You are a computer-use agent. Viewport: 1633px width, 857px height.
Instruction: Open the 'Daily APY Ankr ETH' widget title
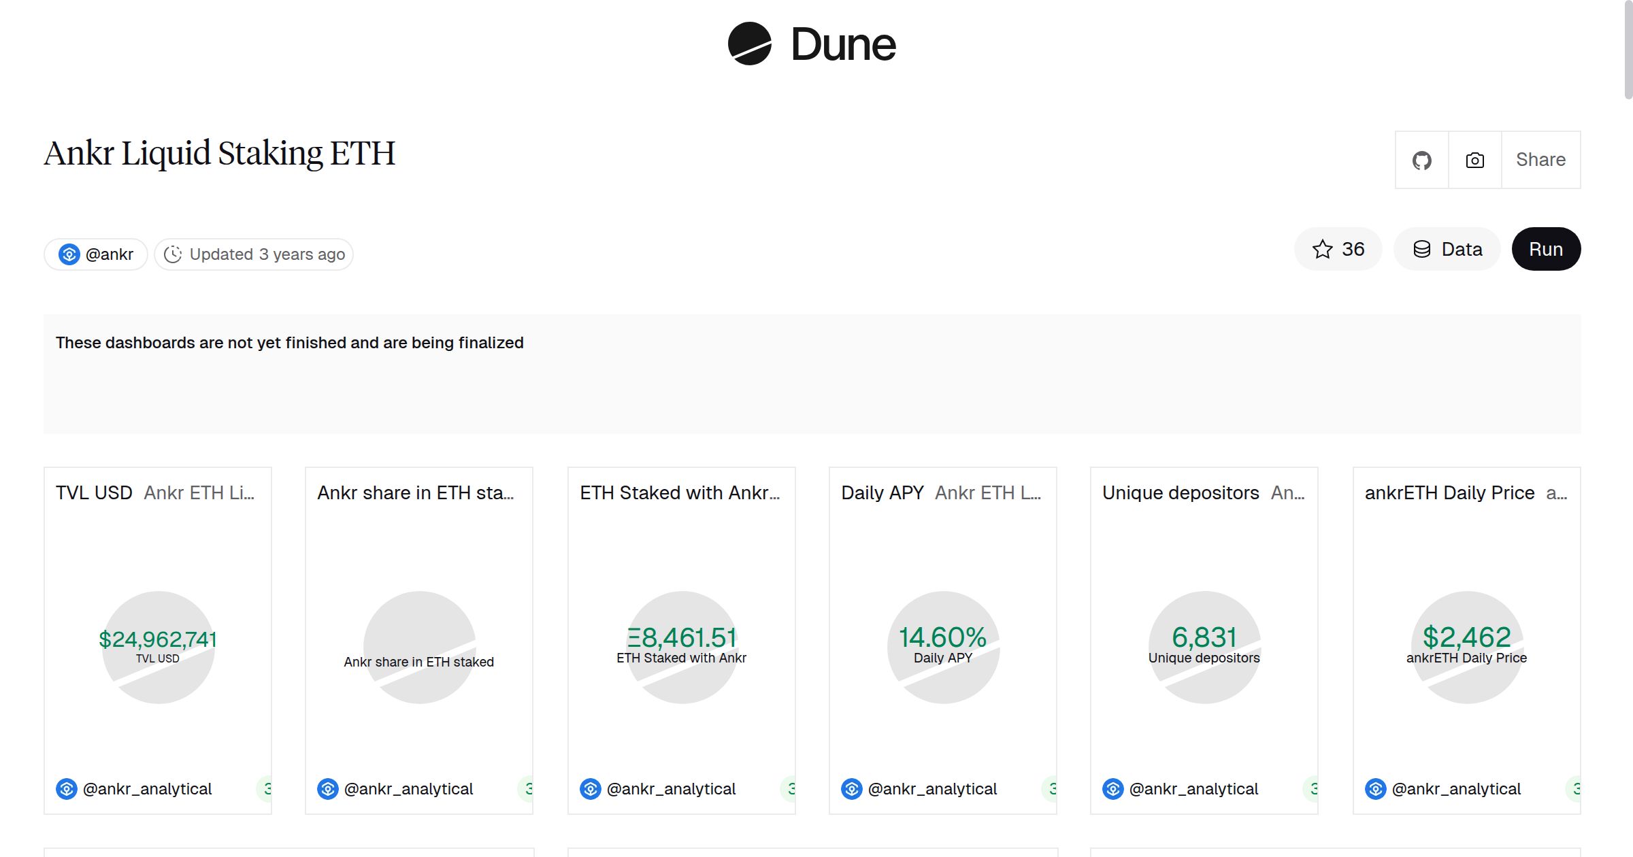(x=942, y=492)
